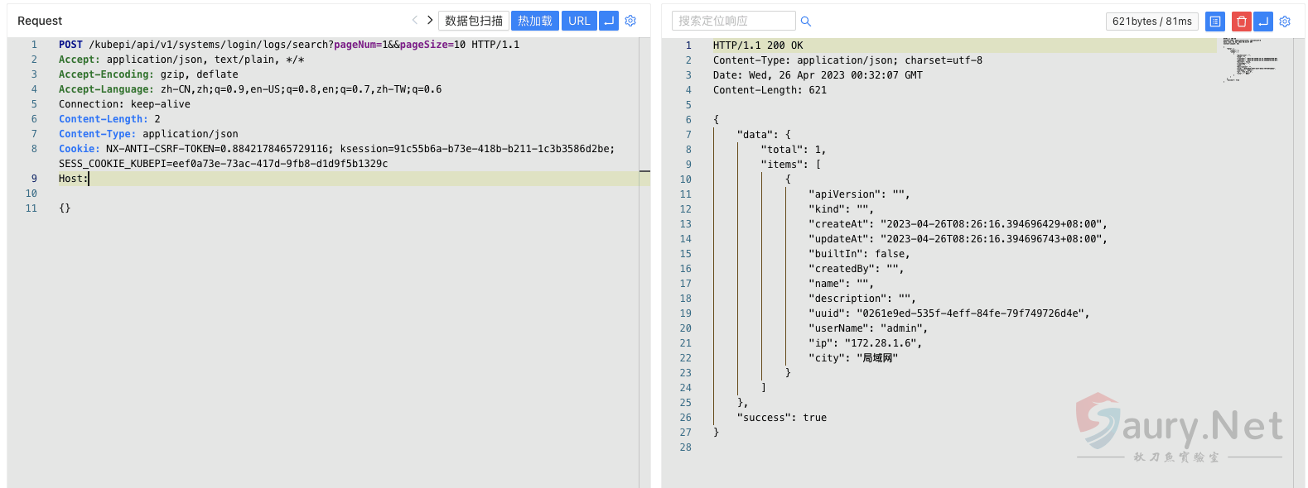Toggle line wrap in response panel
This screenshot has width=1308, height=488.
click(1263, 22)
